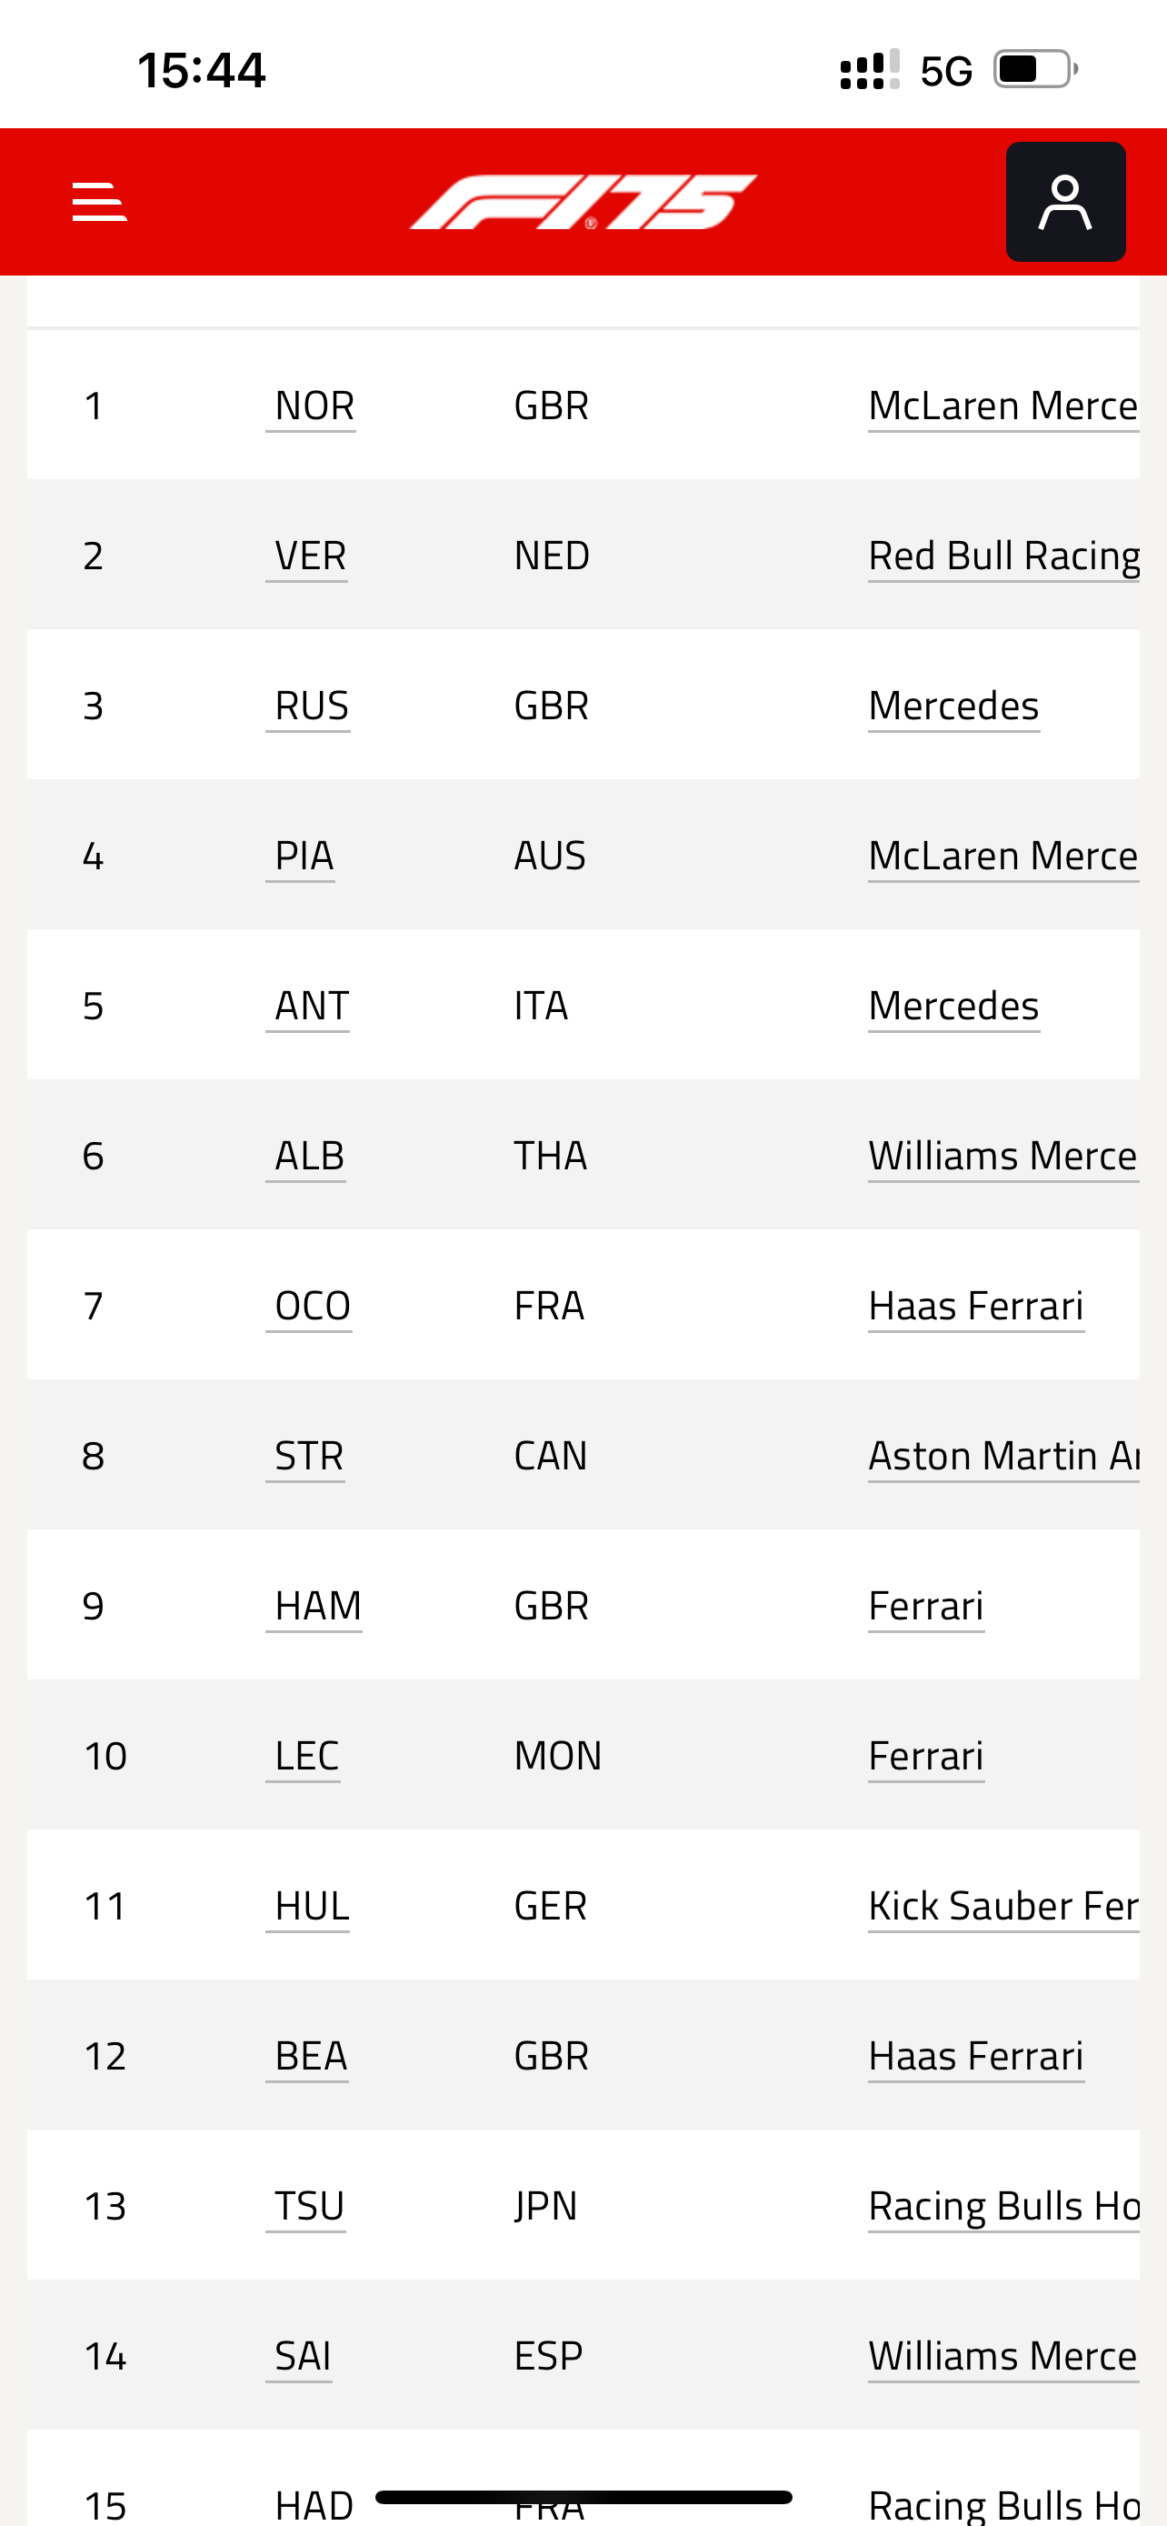Open VER driver profile link
The image size is (1167, 2526).
[x=309, y=556]
